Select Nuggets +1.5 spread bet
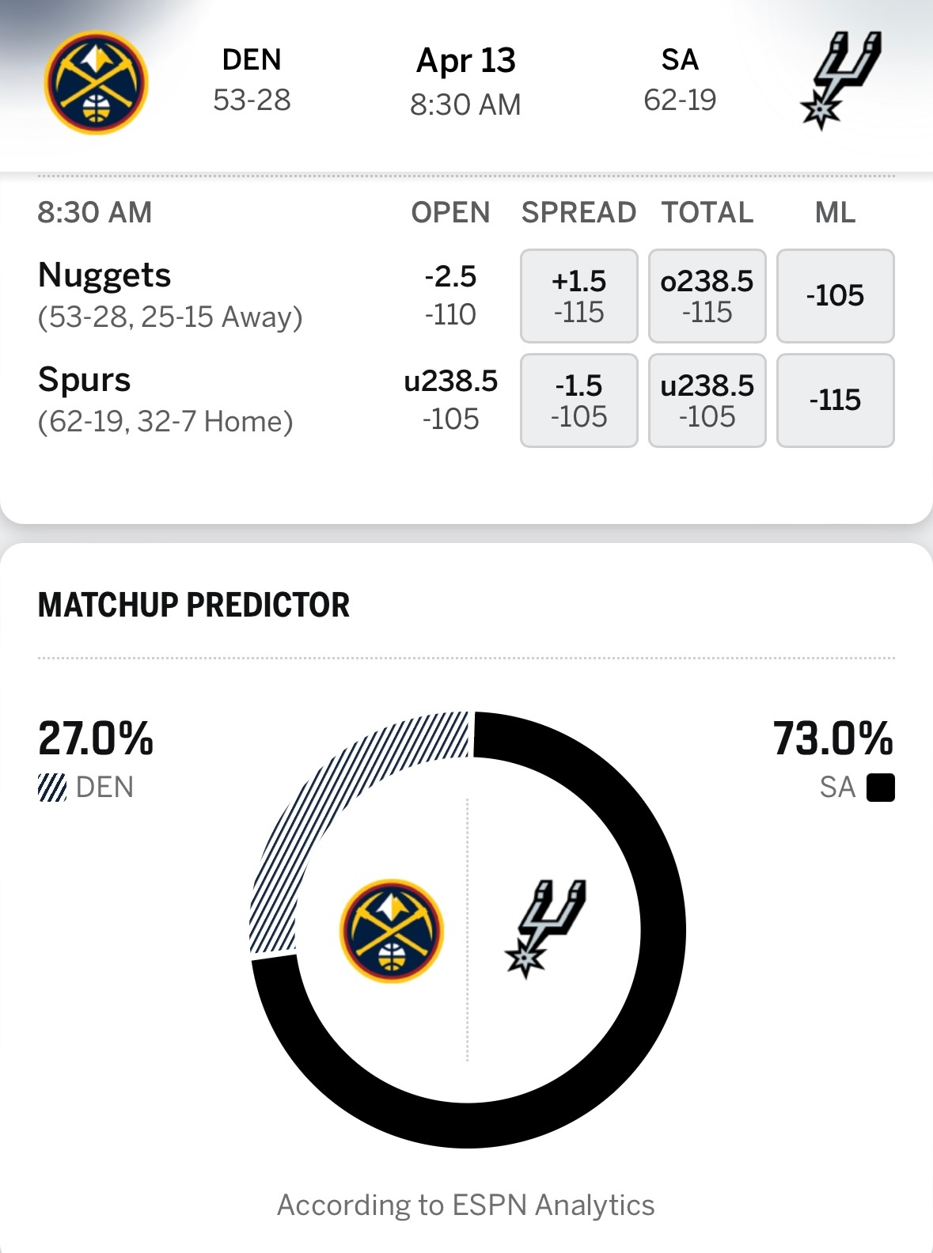Viewport: 933px width, 1253px height. coord(579,296)
